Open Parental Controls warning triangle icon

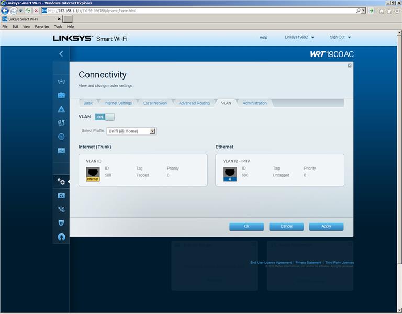coord(61,109)
